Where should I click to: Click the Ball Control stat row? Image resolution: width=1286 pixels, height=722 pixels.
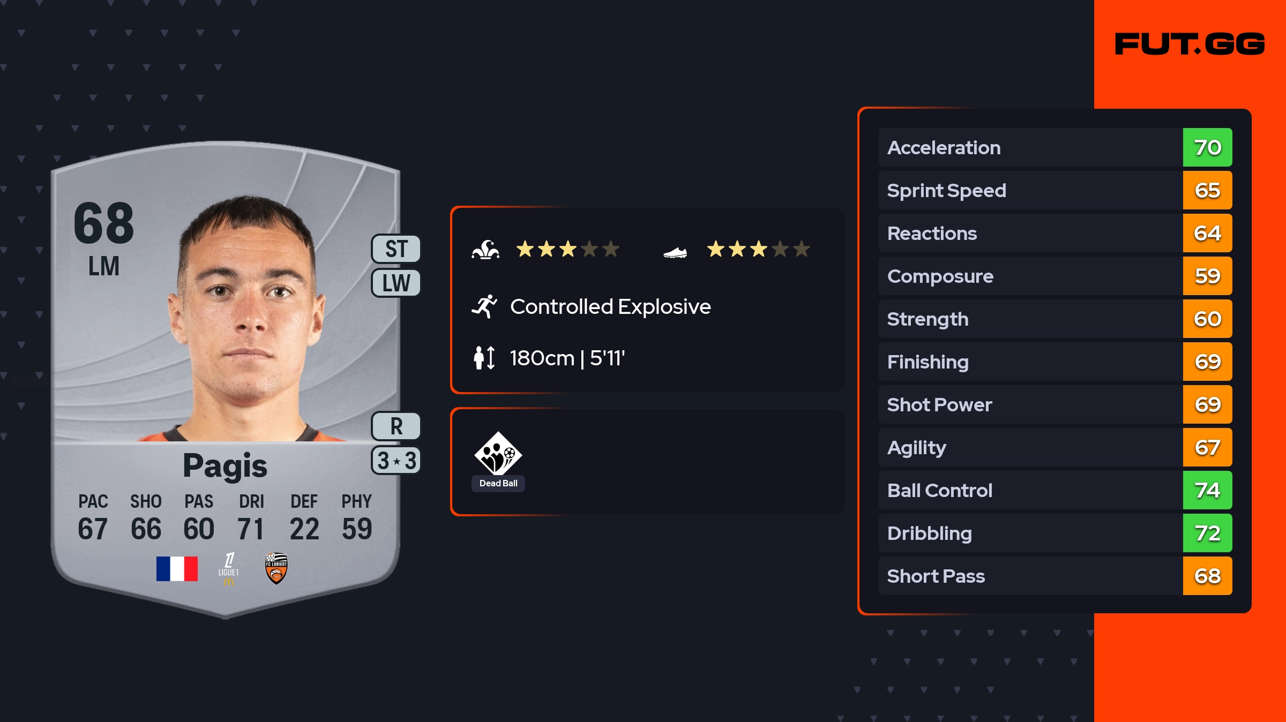tap(1030, 490)
